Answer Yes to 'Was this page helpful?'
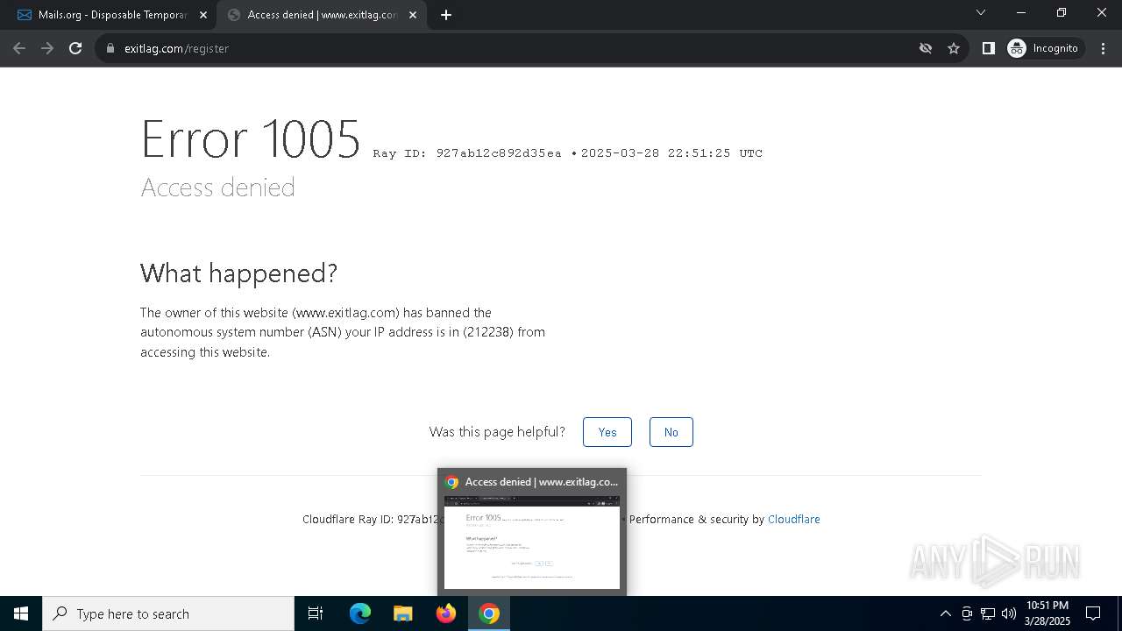The image size is (1122, 631). click(x=607, y=432)
